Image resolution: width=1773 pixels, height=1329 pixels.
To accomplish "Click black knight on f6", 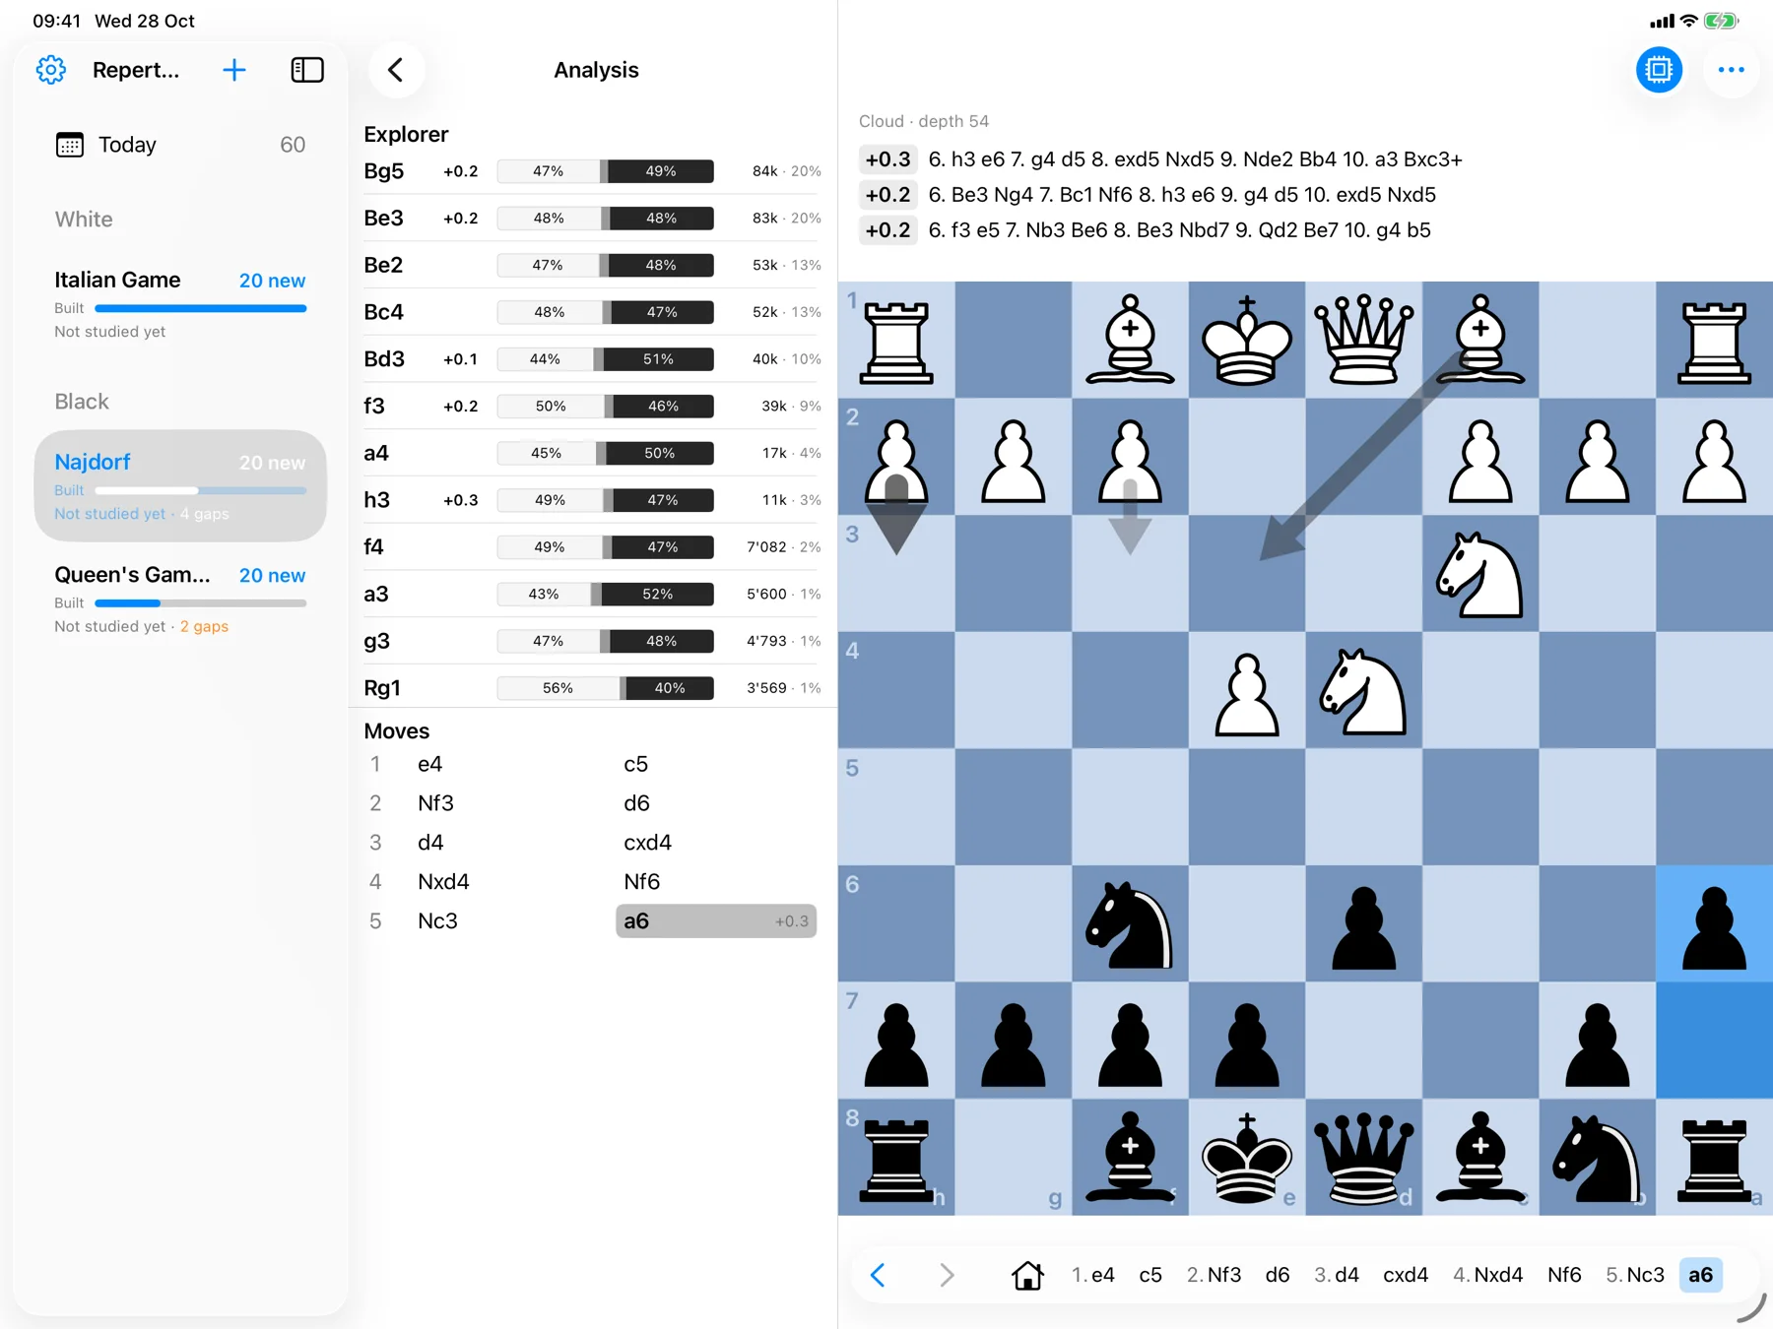I will tap(1130, 925).
